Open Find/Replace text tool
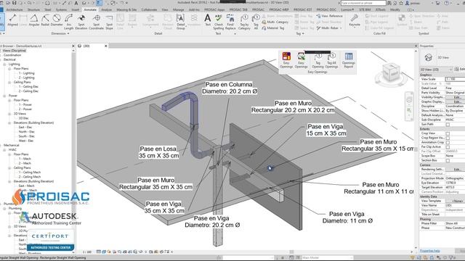Screen dimensions: 465x261 pyautogui.click(x=230, y=22)
